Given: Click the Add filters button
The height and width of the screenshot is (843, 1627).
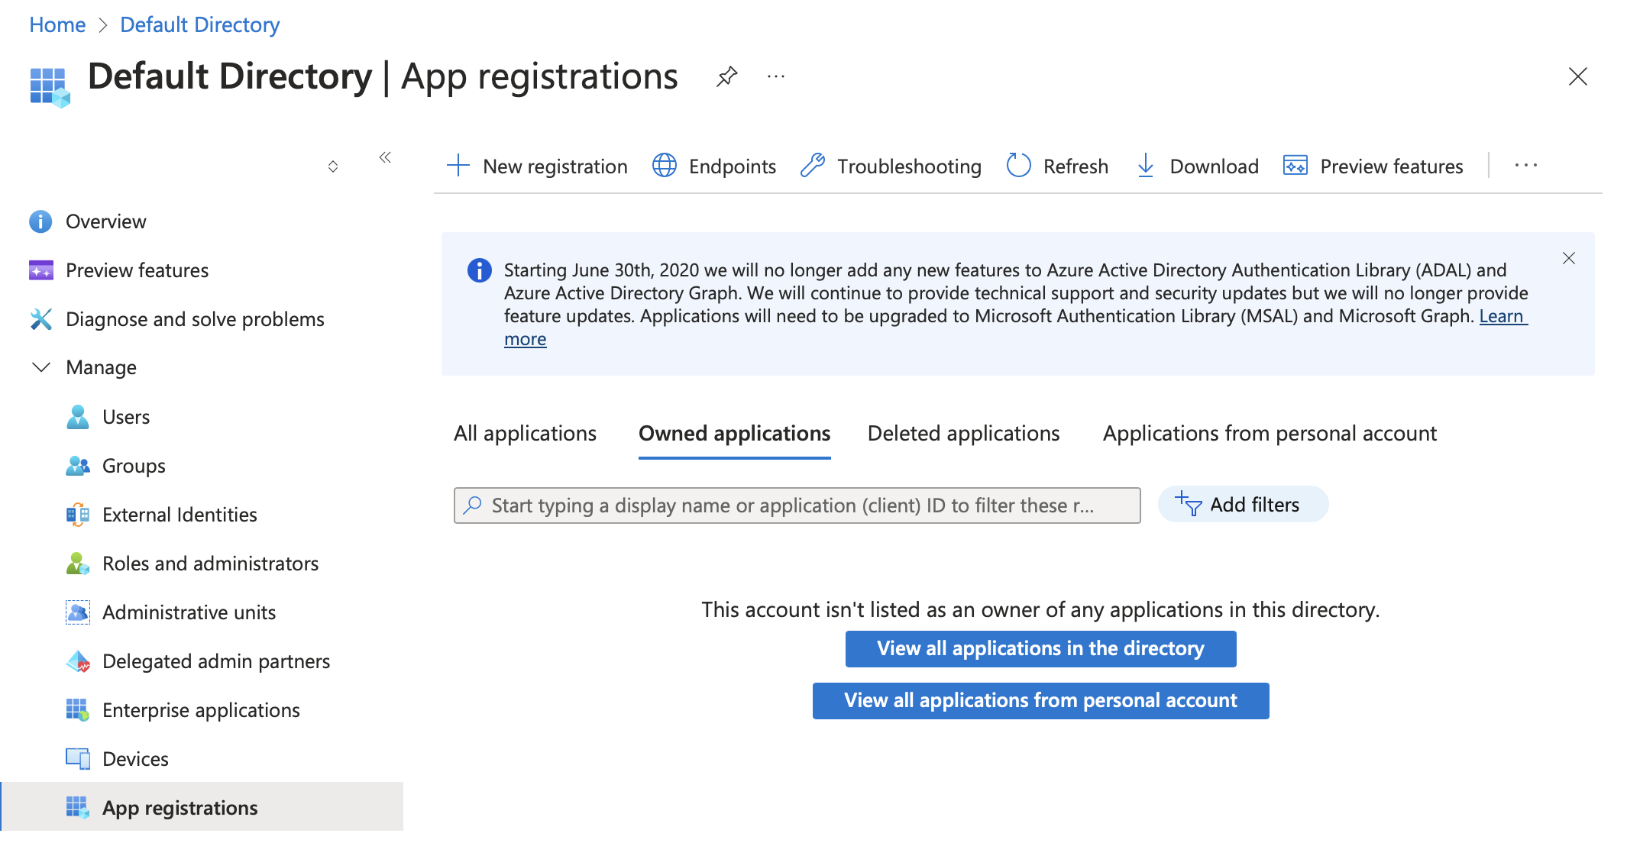Looking at the screenshot, I should pos(1243,505).
